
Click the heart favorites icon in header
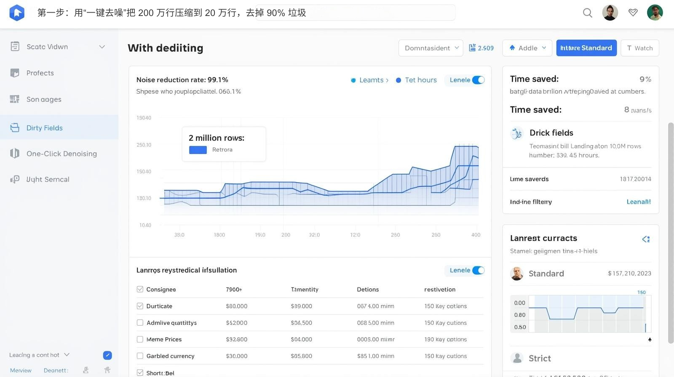(633, 13)
